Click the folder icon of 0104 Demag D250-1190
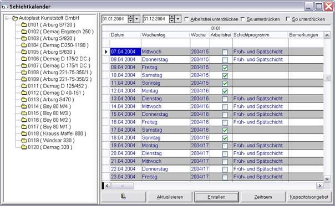 (24, 45)
